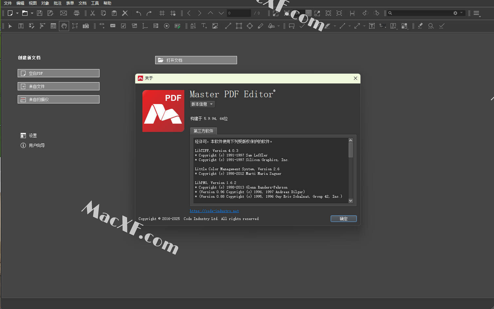
Task: Select the checkbox form field tool
Action: tap(123, 26)
